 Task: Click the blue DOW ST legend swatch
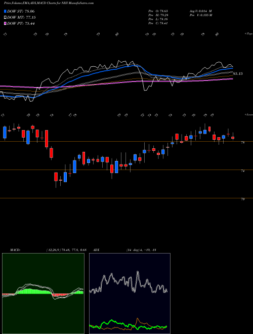(5, 11)
